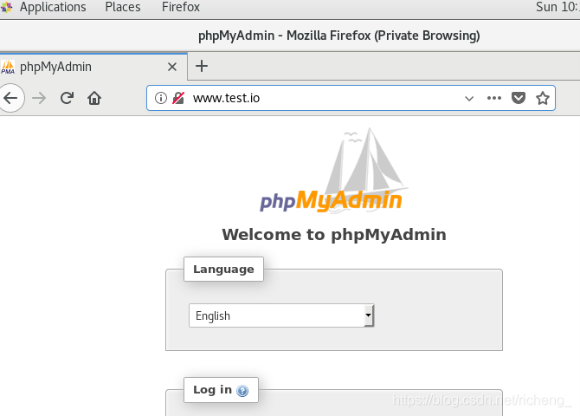The image size is (580, 416).
Task: Save the page to Pocket
Action: pyautogui.click(x=519, y=98)
